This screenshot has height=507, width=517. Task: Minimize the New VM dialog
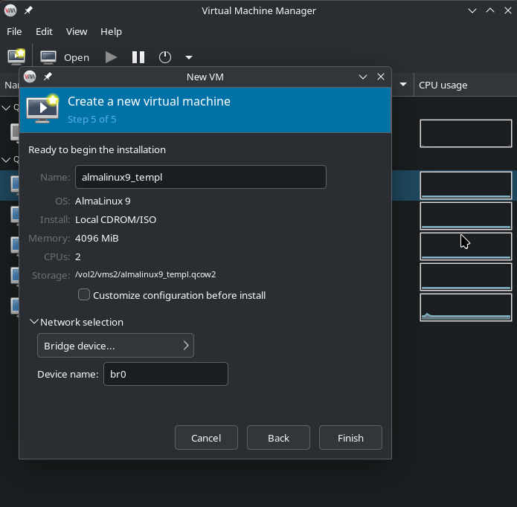coord(363,77)
